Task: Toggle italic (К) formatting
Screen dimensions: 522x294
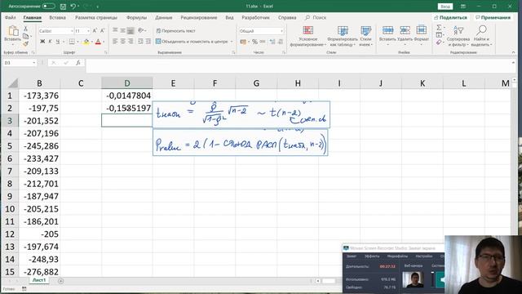Action: [x=50, y=42]
